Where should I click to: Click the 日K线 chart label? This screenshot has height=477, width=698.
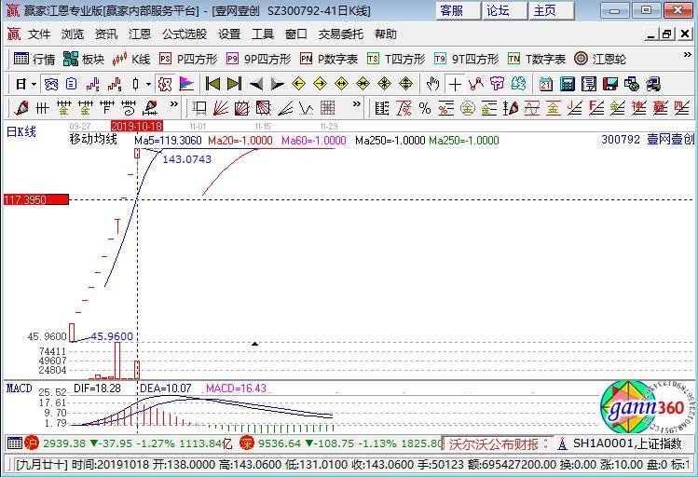[x=21, y=131]
